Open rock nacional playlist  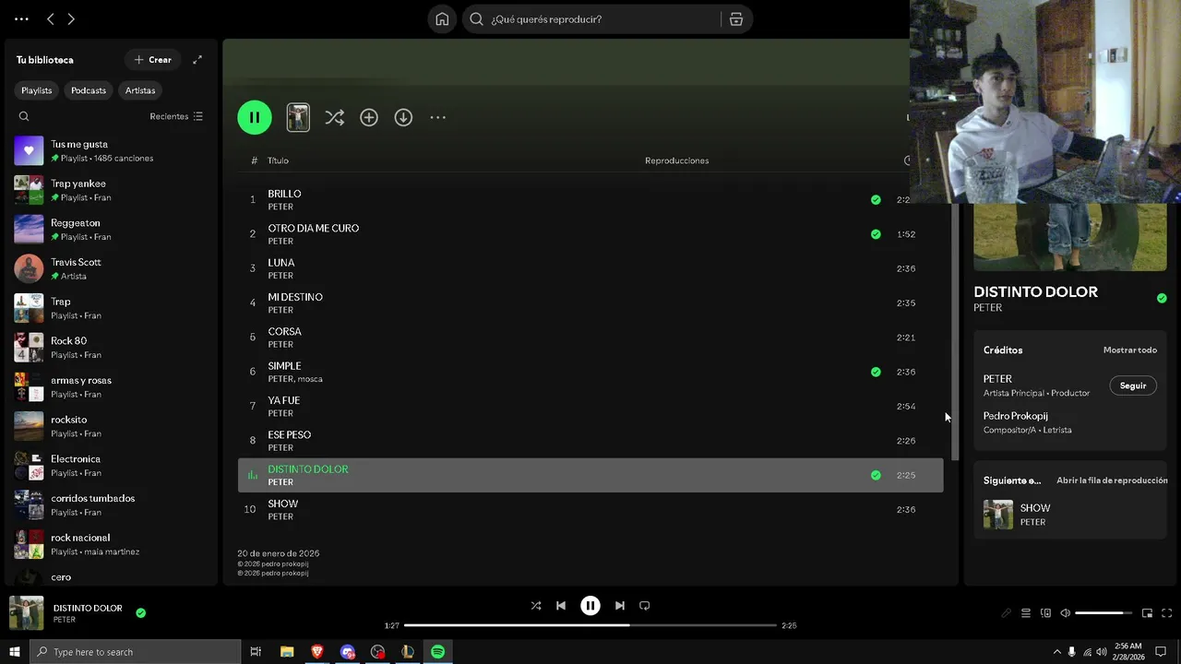tap(111, 544)
